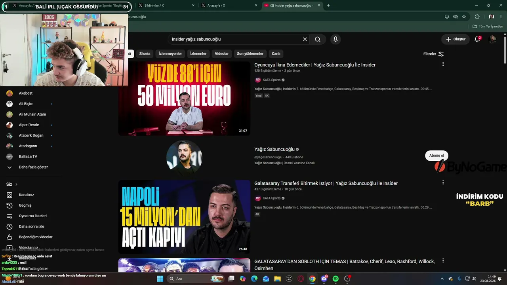Open File Explorer from the taskbar
The image size is (507, 285).
pyautogui.click(x=277, y=279)
